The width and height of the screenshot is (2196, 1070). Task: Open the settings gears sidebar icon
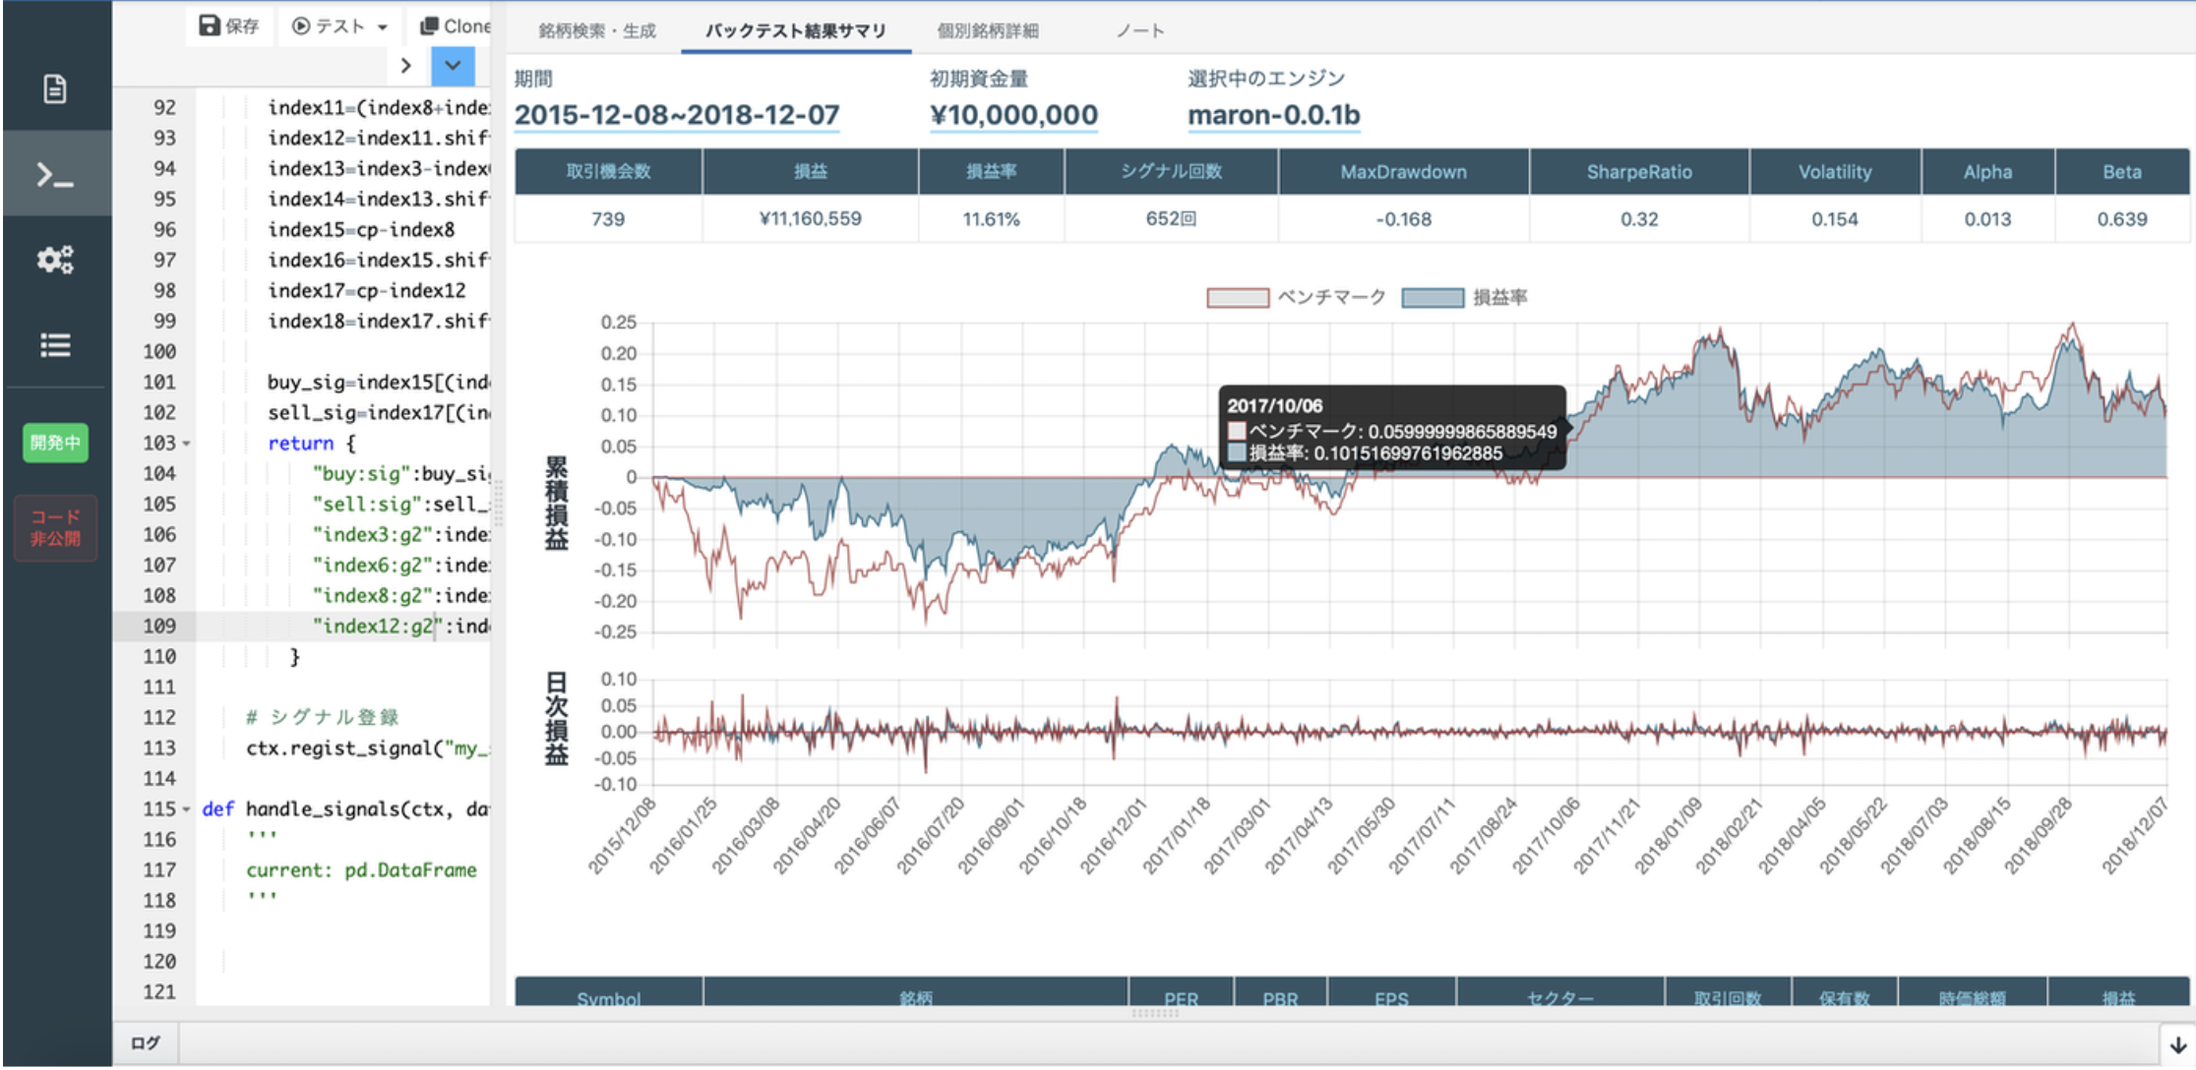tap(55, 260)
